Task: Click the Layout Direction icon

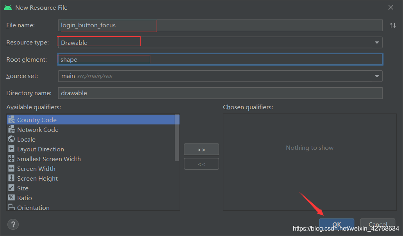Action: click(11, 149)
